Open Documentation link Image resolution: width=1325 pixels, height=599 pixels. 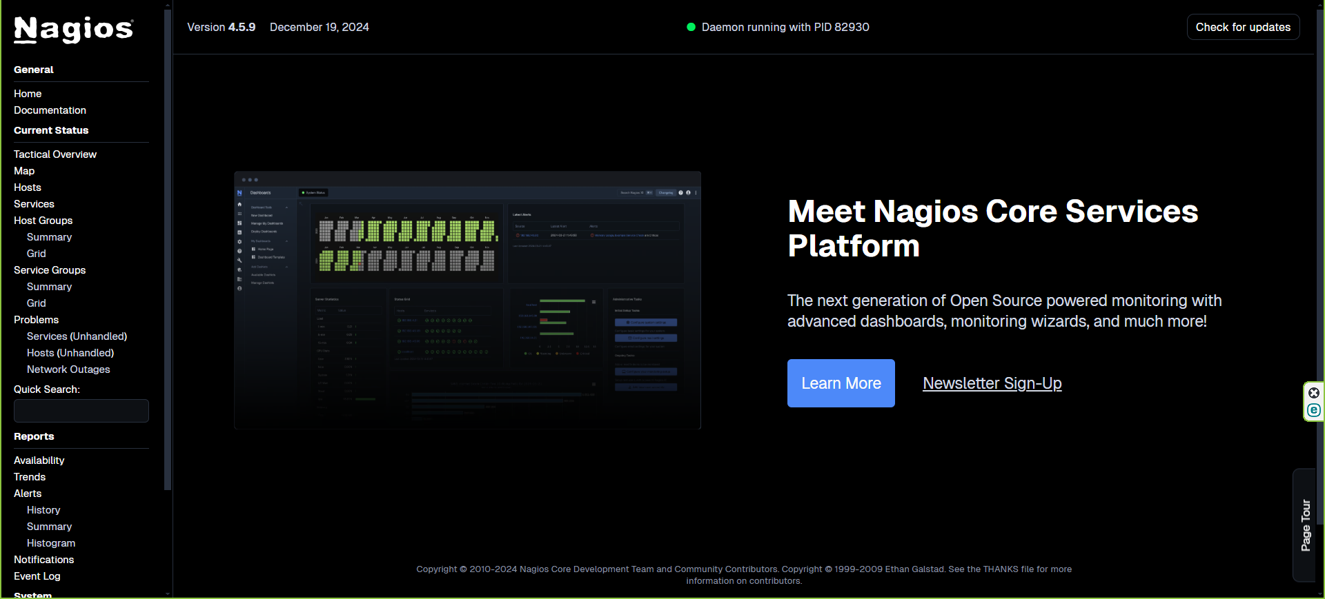click(x=50, y=110)
